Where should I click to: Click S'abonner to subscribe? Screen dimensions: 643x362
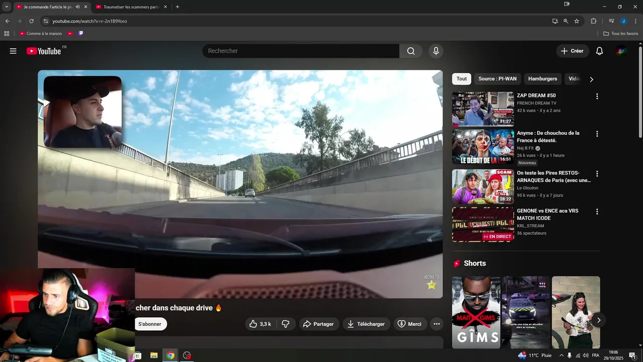coord(150,324)
